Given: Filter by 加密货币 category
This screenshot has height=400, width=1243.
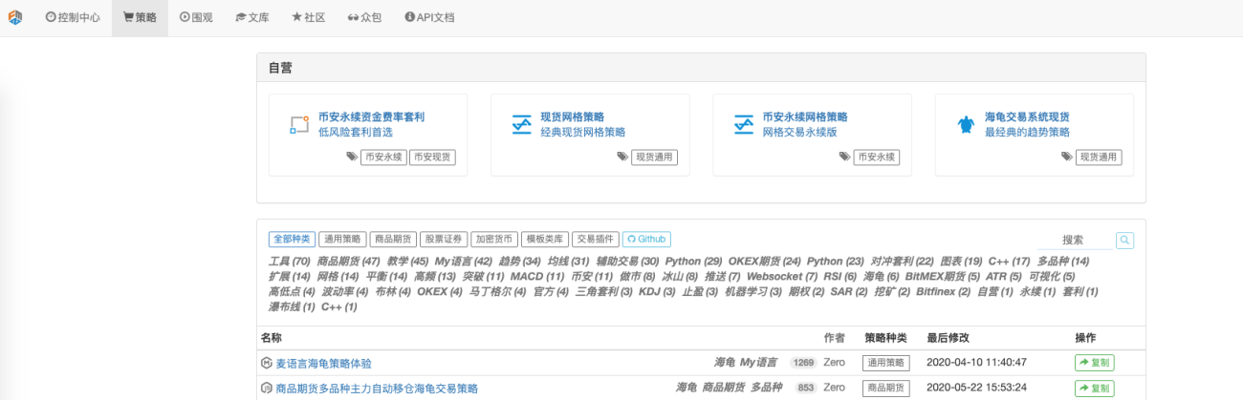Looking at the screenshot, I should tap(494, 240).
